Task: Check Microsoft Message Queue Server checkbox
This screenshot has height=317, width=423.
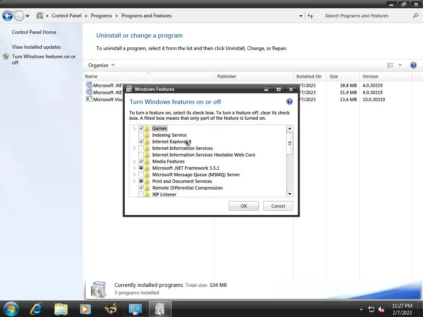Action: pyautogui.click(x=141, y=175)
